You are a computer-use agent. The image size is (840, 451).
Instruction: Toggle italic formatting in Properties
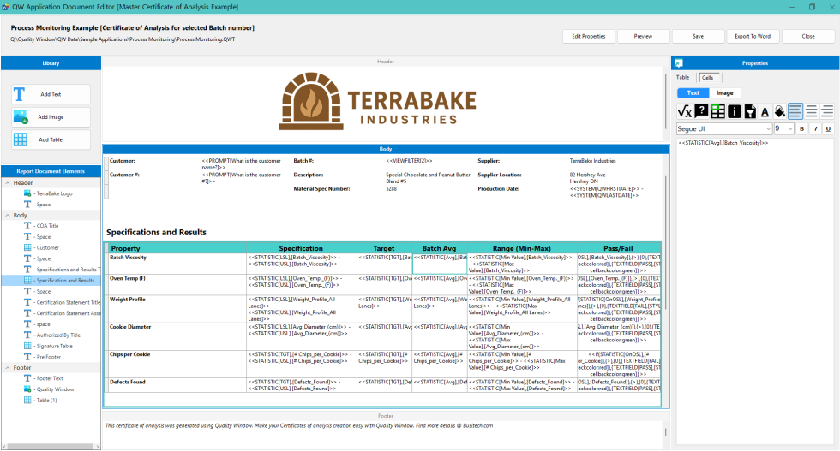coord(815,128)
